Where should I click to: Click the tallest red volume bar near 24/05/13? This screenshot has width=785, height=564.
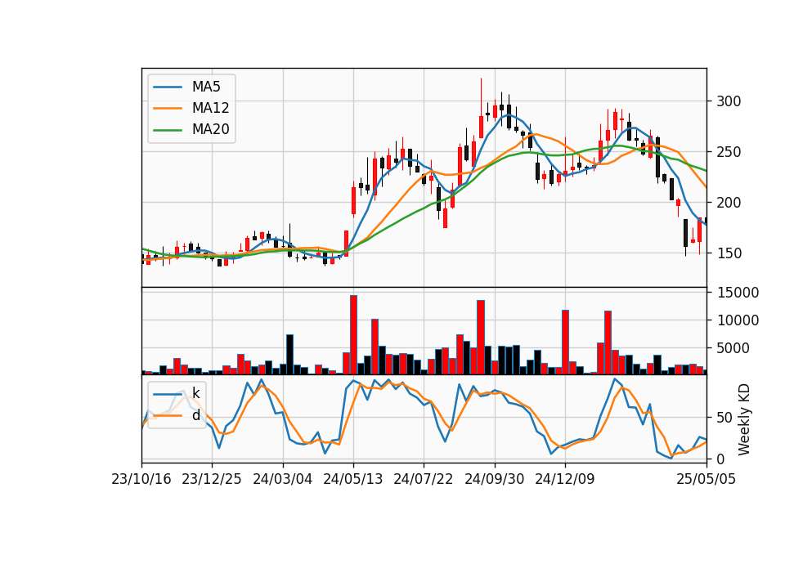pyautogui.click(x=353, y=335)
